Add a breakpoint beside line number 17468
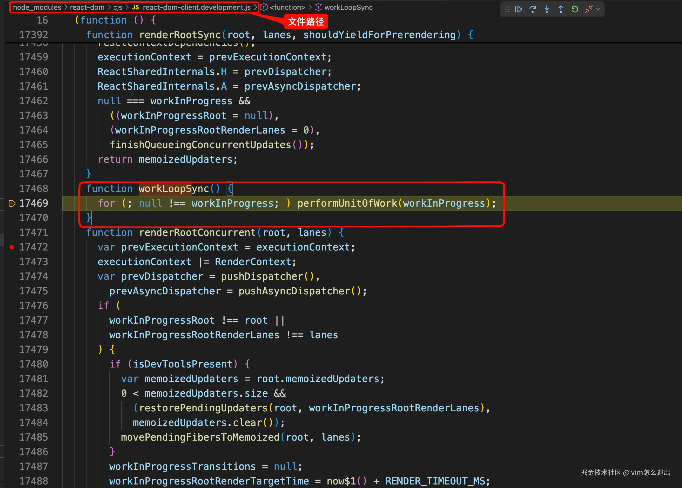Screen dimensions: 682x488 [12, 189]
